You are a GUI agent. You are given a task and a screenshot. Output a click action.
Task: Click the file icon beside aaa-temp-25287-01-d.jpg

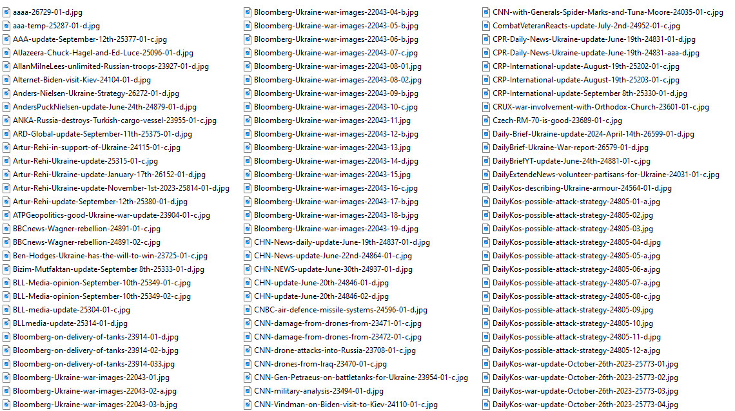6,26
